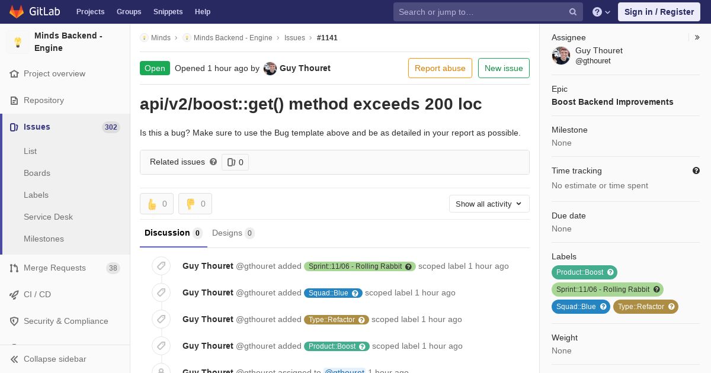Open the Show all activity dropdown
This screenshot has width=711, height=373.
coord(489,204)
